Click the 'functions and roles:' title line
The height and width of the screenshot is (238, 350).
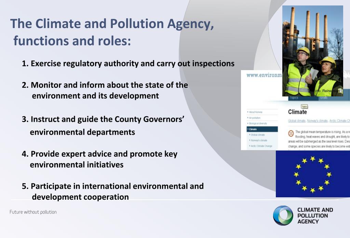pyautogui.click(x=72, y=41)
